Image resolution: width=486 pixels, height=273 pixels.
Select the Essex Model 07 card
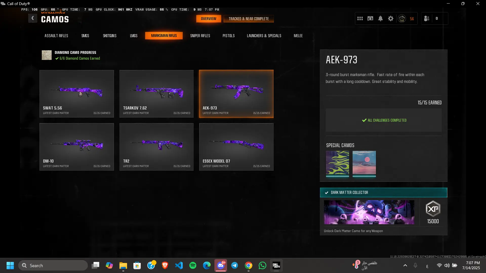pos(236,147)
